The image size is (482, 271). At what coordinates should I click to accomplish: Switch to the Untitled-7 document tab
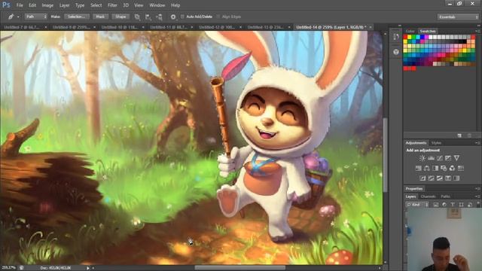point(22,27)
